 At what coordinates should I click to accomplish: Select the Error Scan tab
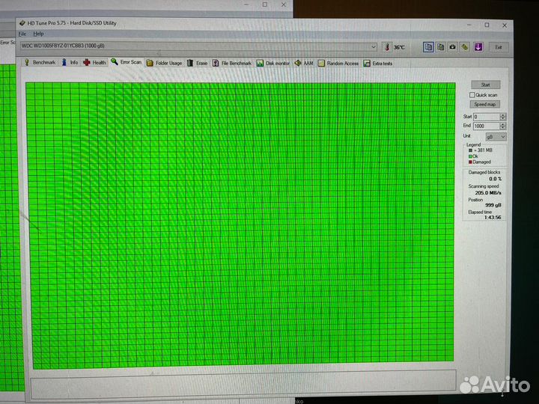click(x=127, y=62)
